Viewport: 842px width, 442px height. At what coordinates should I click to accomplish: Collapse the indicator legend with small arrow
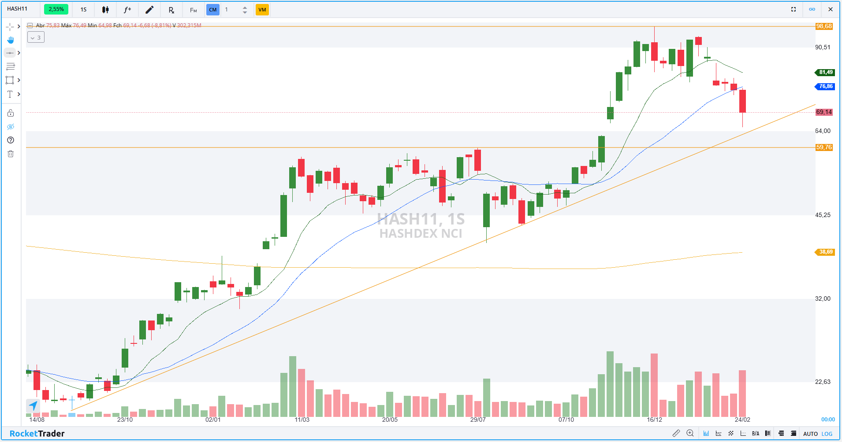pyautogui.click(x=30, y=26)
